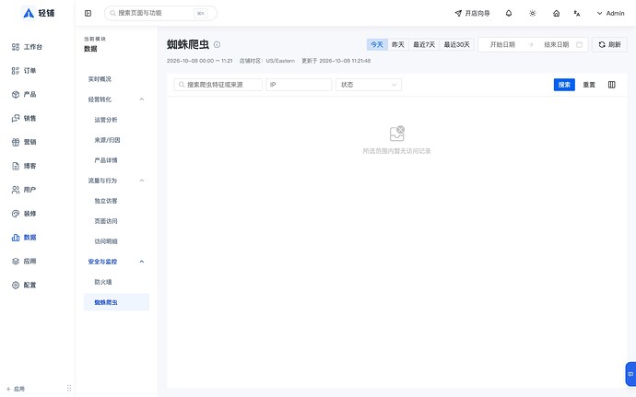This screenshot has height=397, width=636.
Task: Collapse the 安全与监控 section
Action: coord(116,262)
